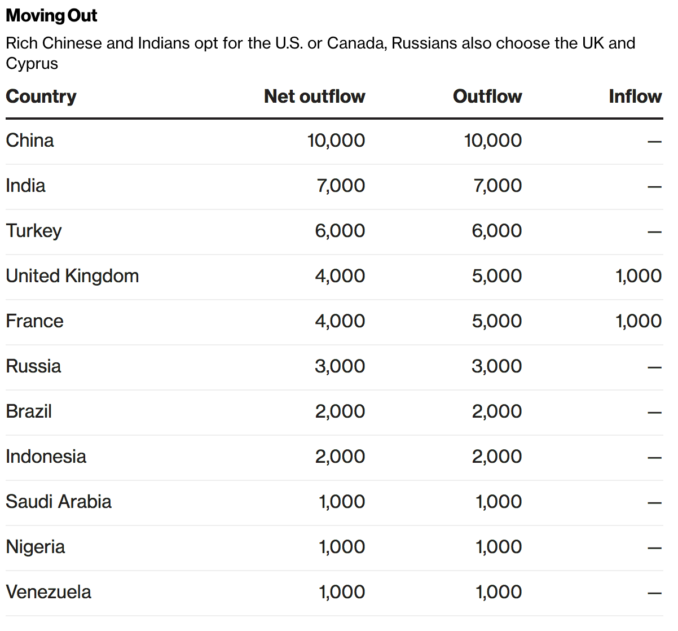Screen dimensions: 678x631
Task: Click the Moving Out title
Action: click(51, 16)
